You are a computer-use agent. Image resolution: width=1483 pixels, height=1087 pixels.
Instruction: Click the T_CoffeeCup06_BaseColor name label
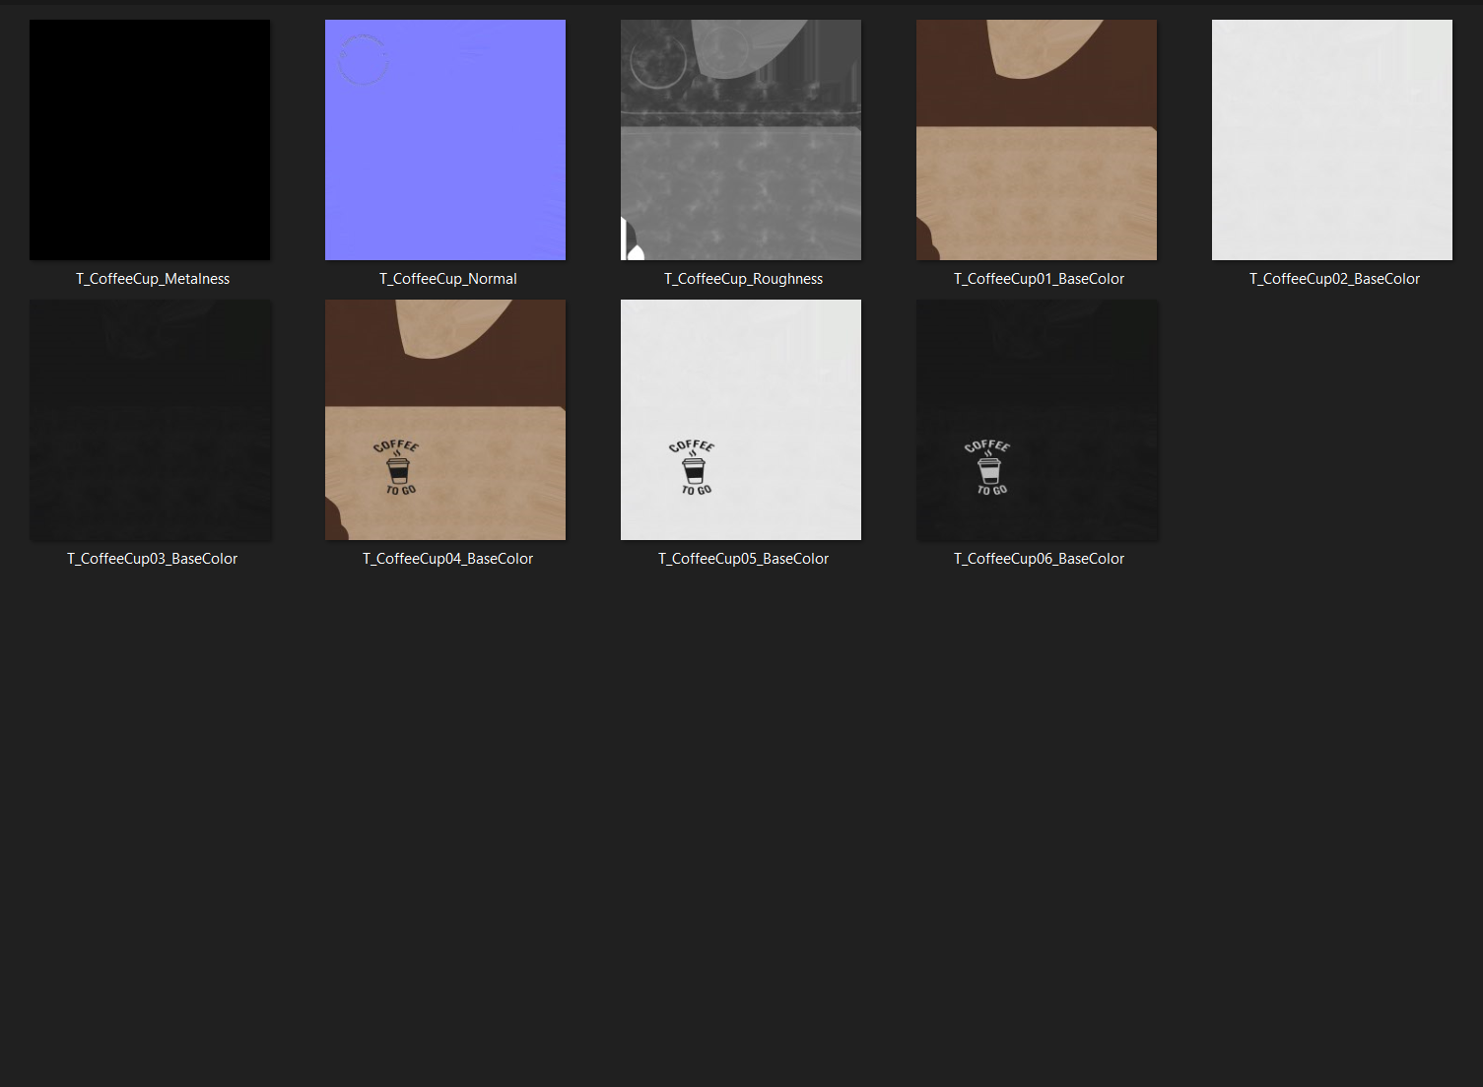(x=1040, y=559)
